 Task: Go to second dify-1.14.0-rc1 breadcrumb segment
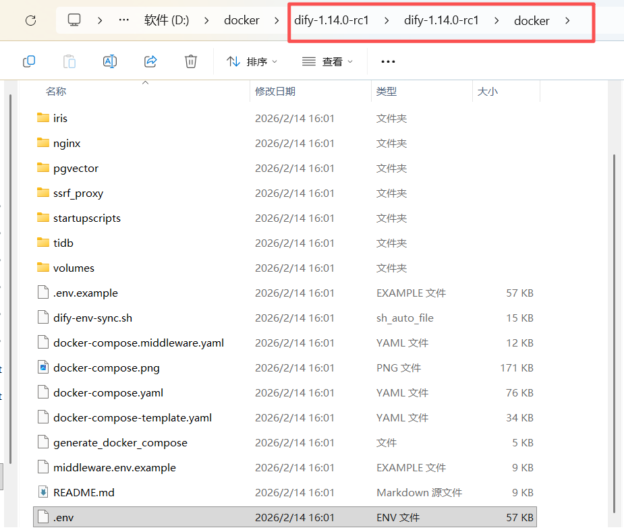[x=441, y=20]
